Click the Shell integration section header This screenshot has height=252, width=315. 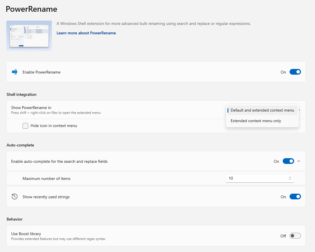click(21, 94)
